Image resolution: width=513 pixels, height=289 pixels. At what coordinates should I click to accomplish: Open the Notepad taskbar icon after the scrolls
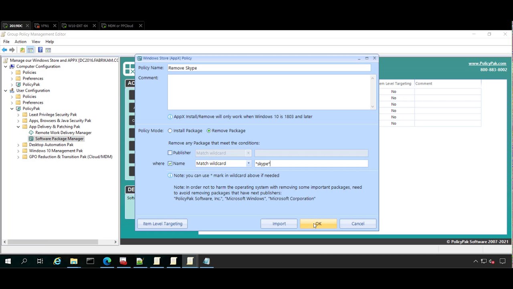(x=206, y=261)
